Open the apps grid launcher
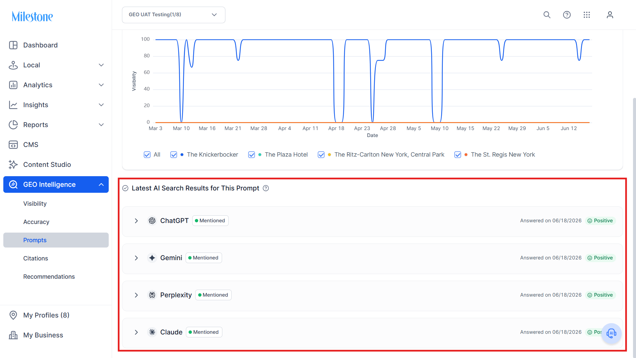Screen dimensions: 636x358 (x=587, y=15)
